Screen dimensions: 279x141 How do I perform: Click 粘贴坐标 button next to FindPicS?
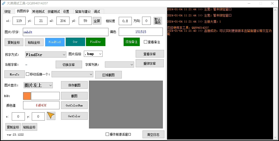coord(34,42)
